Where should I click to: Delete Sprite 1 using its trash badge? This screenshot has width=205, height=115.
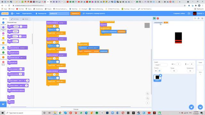[160, 75]
